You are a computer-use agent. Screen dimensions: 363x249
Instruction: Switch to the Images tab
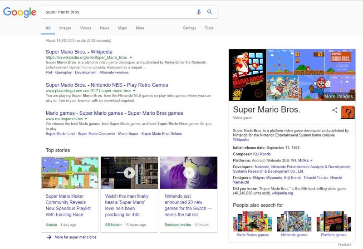65,28
